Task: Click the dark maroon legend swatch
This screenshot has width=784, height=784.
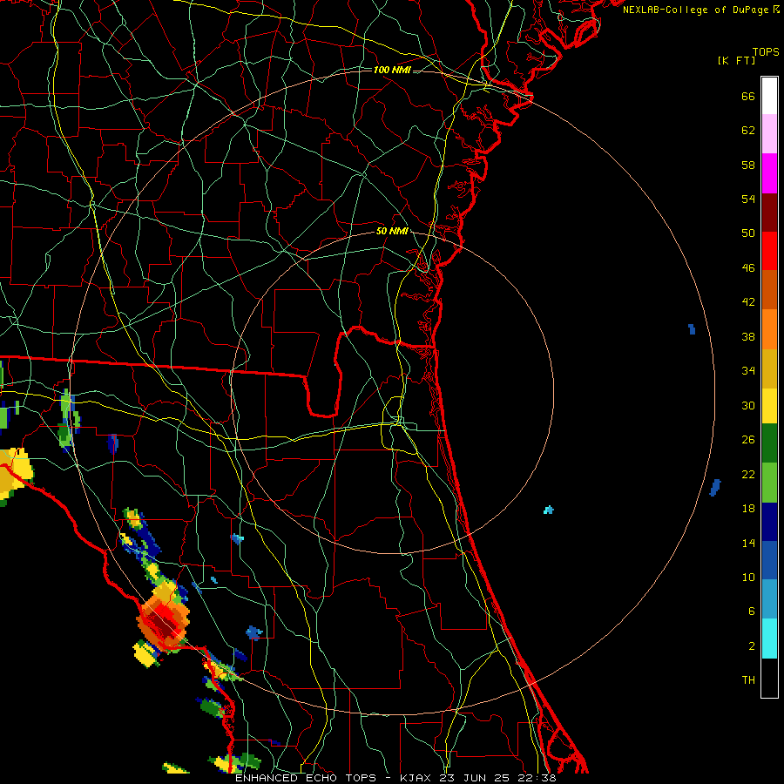Action: coord(769,213)
